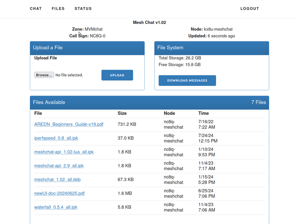Click the '11/4/23 7:17 AM' time cell
Image resolution: width=299 pixels, height=224 pixels.
coord(207,166)
